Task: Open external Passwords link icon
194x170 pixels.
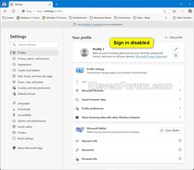Action: 180,150
